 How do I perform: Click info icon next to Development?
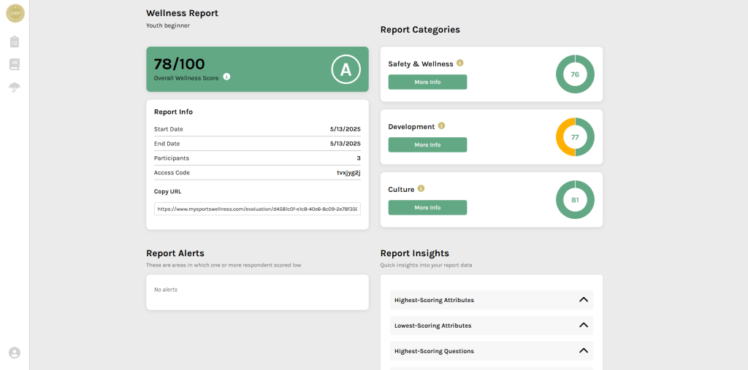click(x=441, y=126)
